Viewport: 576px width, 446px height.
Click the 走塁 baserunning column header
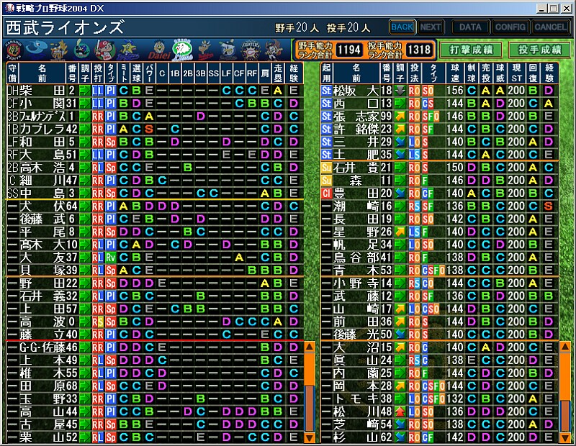click(x=278, y=73)
